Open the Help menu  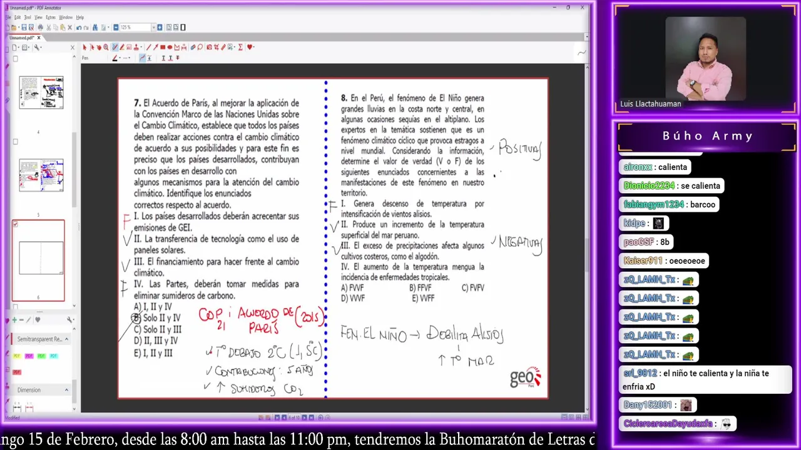pos(80,17)
